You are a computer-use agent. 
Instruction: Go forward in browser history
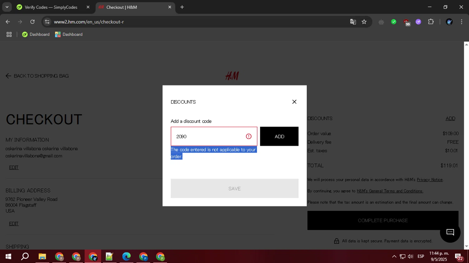point(20,22)
